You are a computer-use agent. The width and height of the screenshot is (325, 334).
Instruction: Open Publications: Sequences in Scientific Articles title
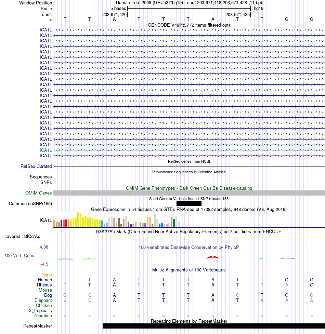(189, 172)
